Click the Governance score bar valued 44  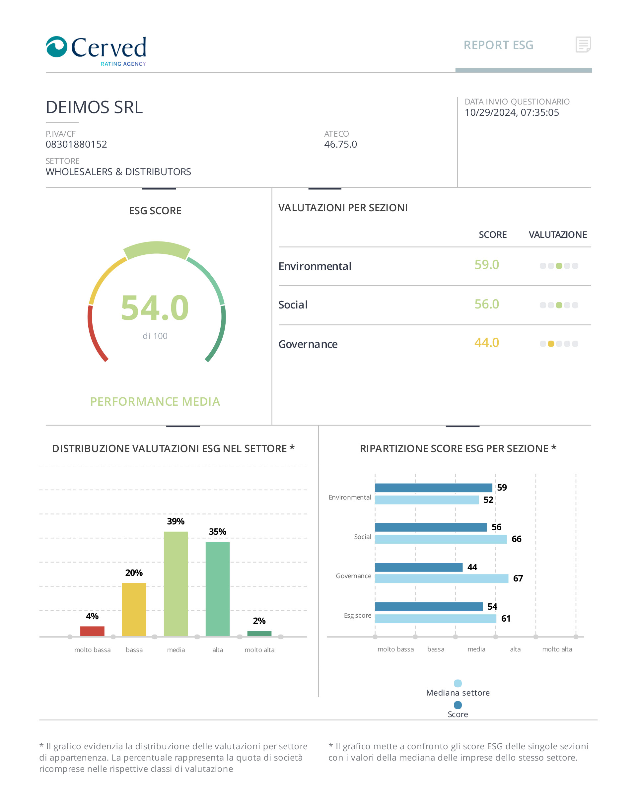[419, 567]
